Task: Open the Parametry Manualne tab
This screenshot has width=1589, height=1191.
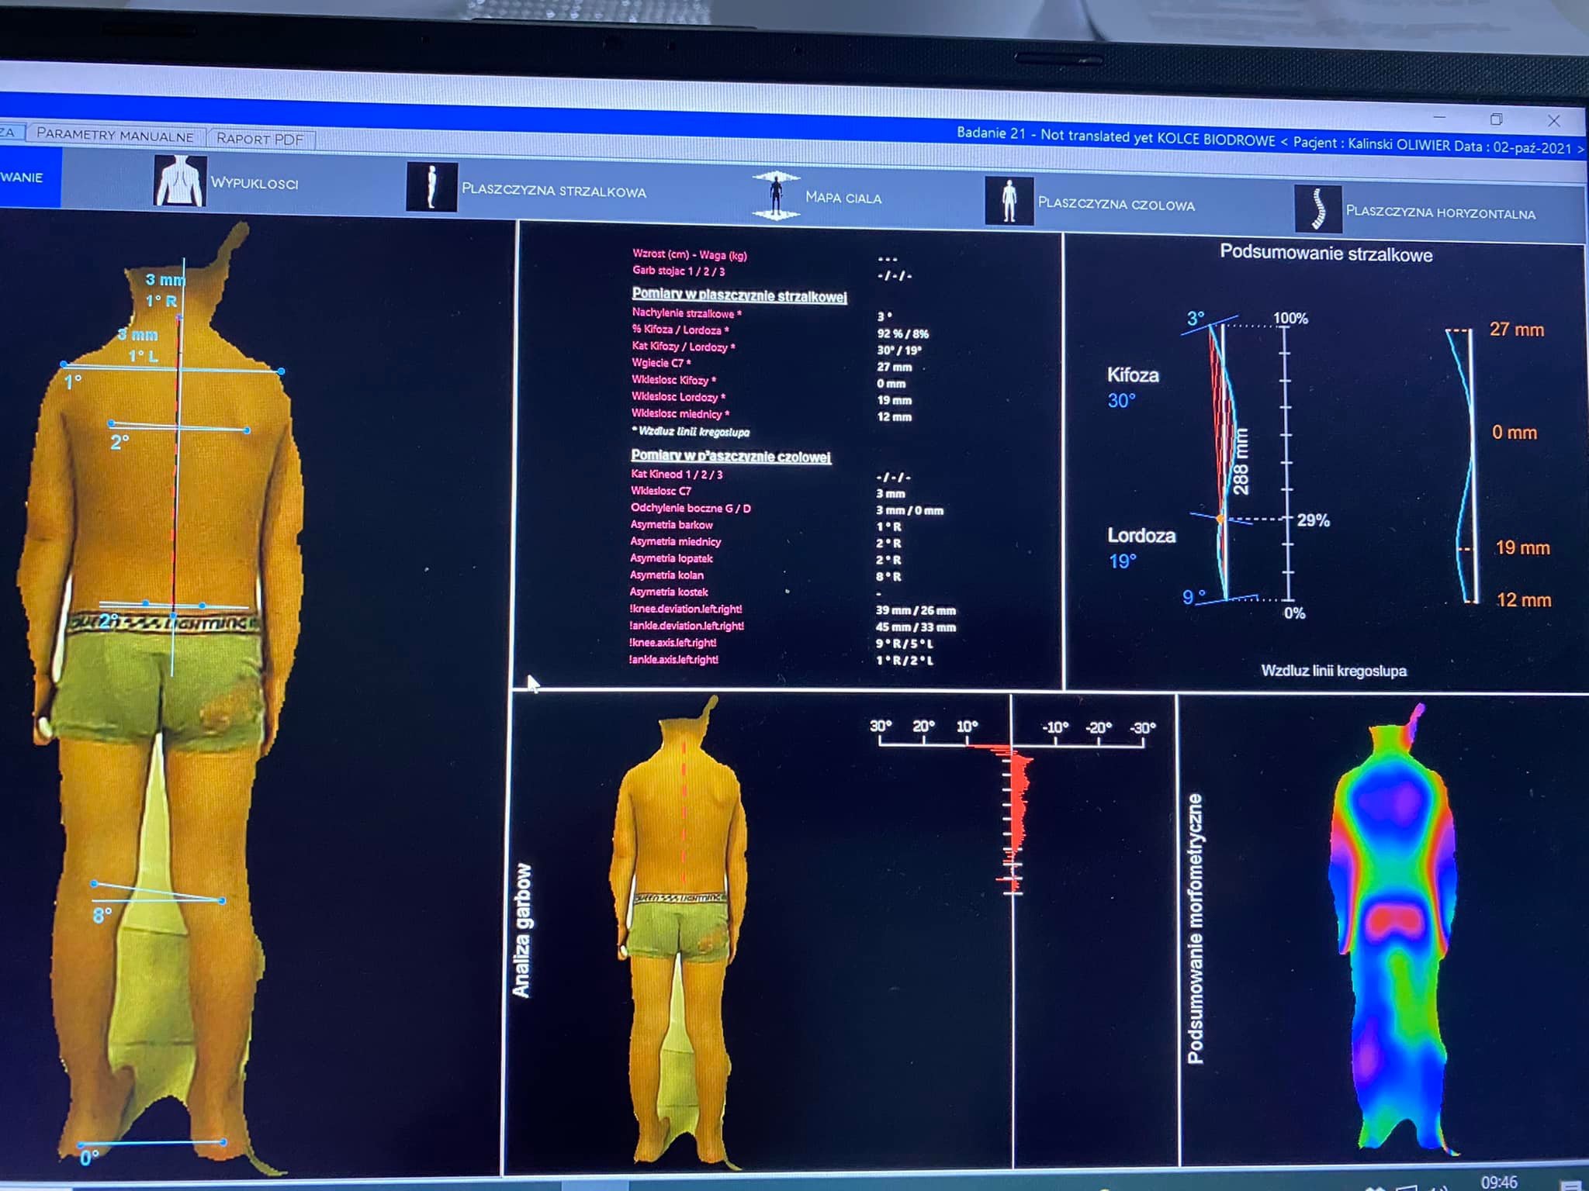Action: [x=115, y=135]
